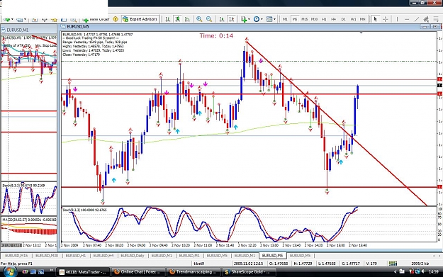
Task: Select the draw vertical line tool
Action: coord(397,19)
